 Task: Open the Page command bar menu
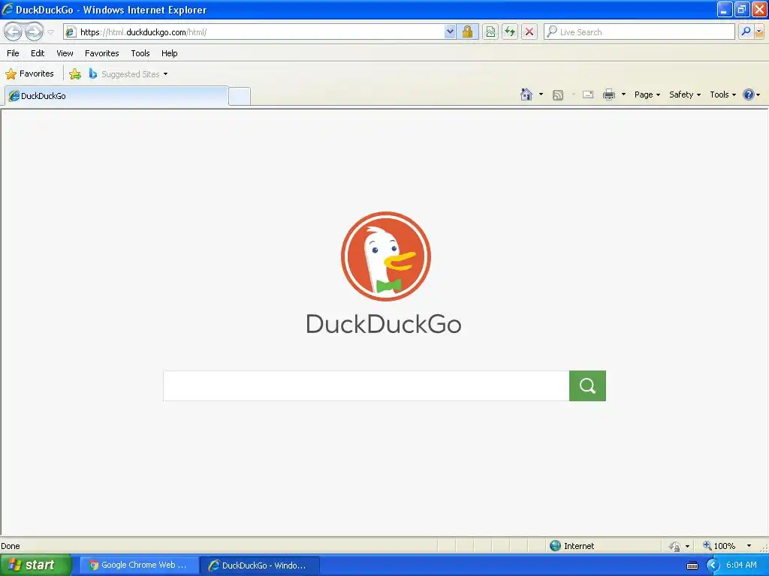(x=647, y=94)
